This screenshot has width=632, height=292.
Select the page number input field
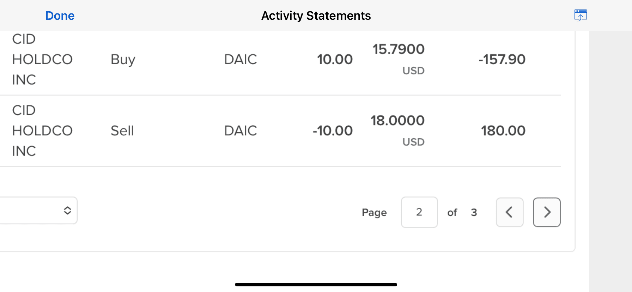tap(419, 212)
